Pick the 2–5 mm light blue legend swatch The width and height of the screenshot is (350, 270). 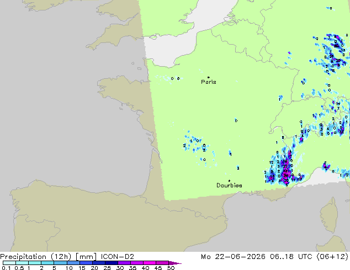[x=47, y=263]
